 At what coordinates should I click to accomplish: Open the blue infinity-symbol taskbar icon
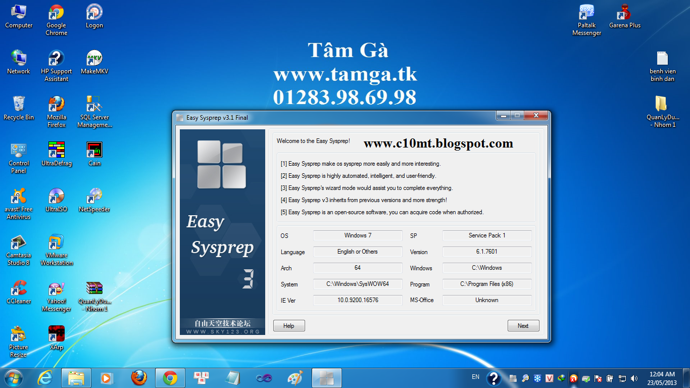tap(264, 378)
